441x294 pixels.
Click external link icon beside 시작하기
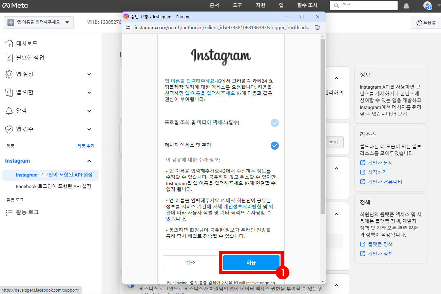click(x=363, y=172)
